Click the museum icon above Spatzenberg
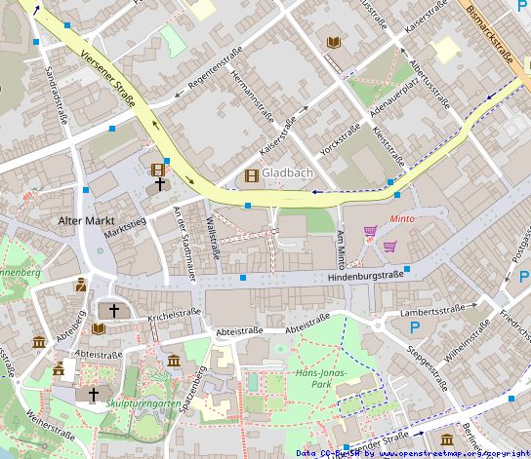The width and height of the screenshot is (531, 459). pos(174,361)
